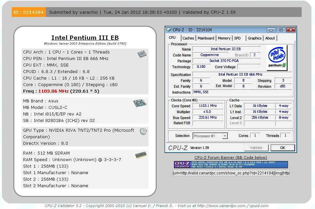Maximize the CPU-Z window

click(x=281, y=30)
